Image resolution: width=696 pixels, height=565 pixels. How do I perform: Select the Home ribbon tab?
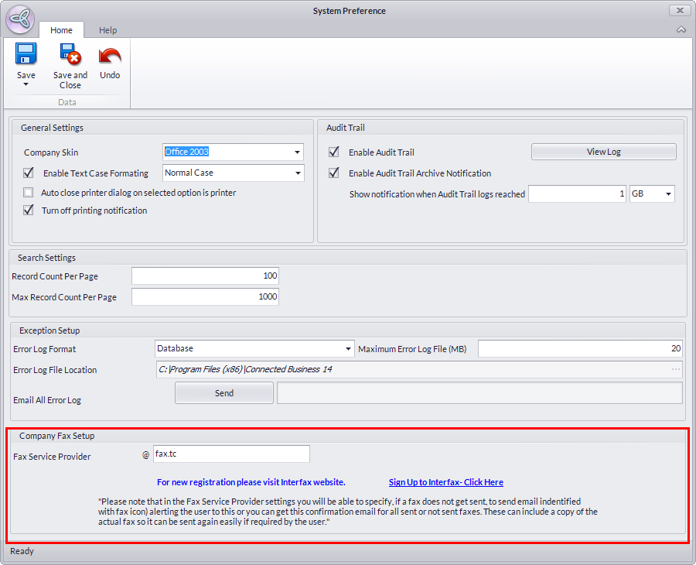61,30
